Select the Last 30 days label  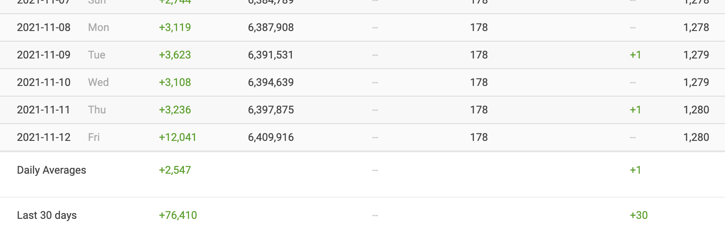click(x=47, y=215)
